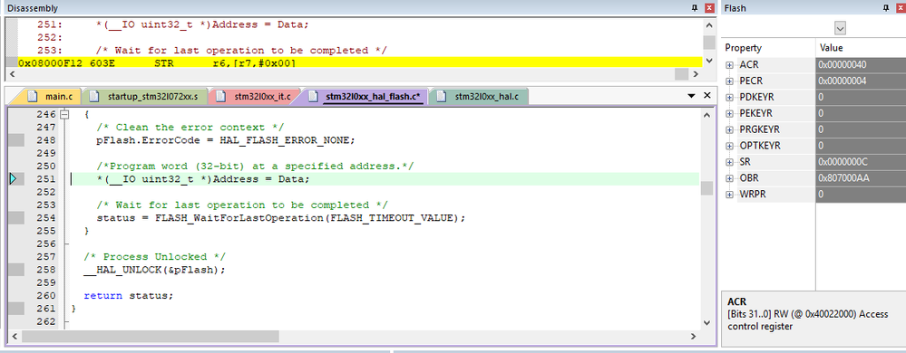
Task: Switch to stm32l0xx_hal.c tab
Action: click(479, 96)
